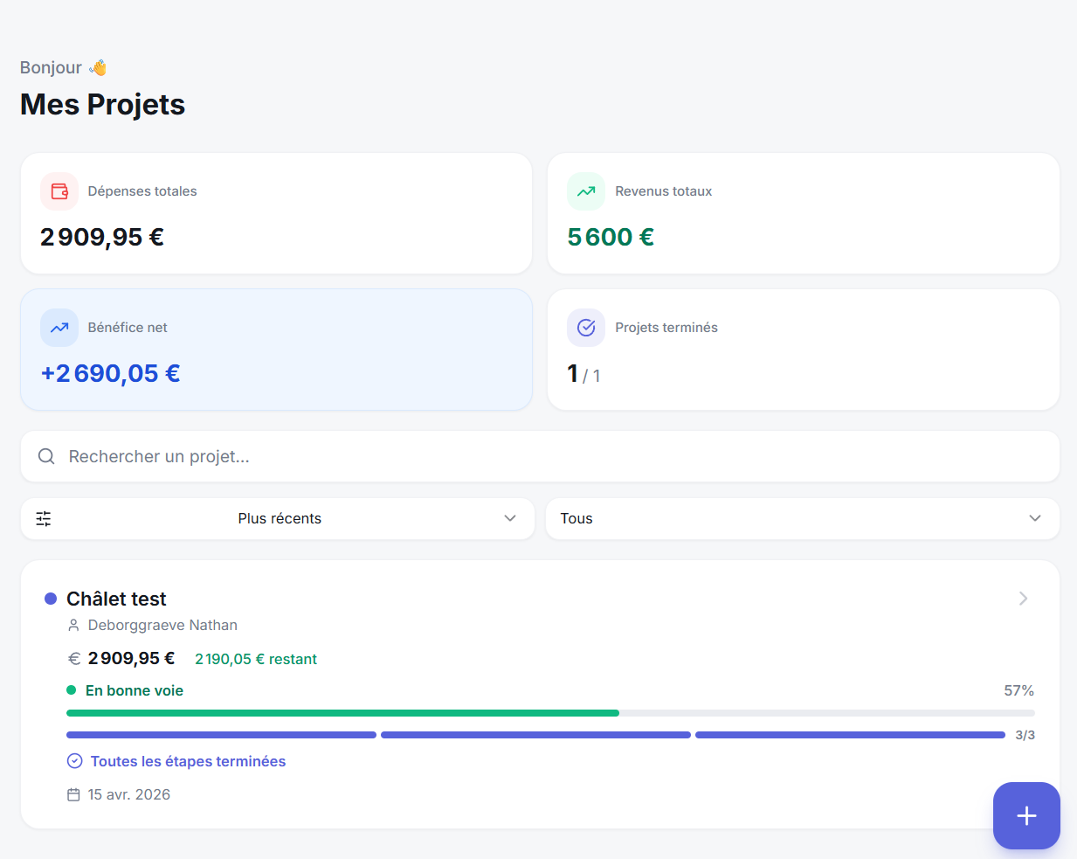Image resolution: width=1077 pixels, height=859 pixels.
Task: Click the check-circle icon for Projets terminés
Action: pyautogui.click(x=586, y=328)
